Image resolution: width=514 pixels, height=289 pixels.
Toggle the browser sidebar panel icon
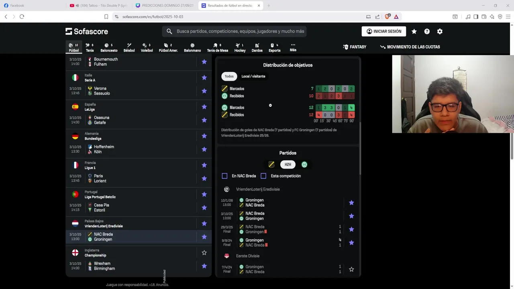(x=476, y=16)
